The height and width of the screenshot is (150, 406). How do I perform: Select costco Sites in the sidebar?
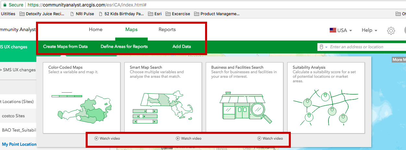point(13,116)
